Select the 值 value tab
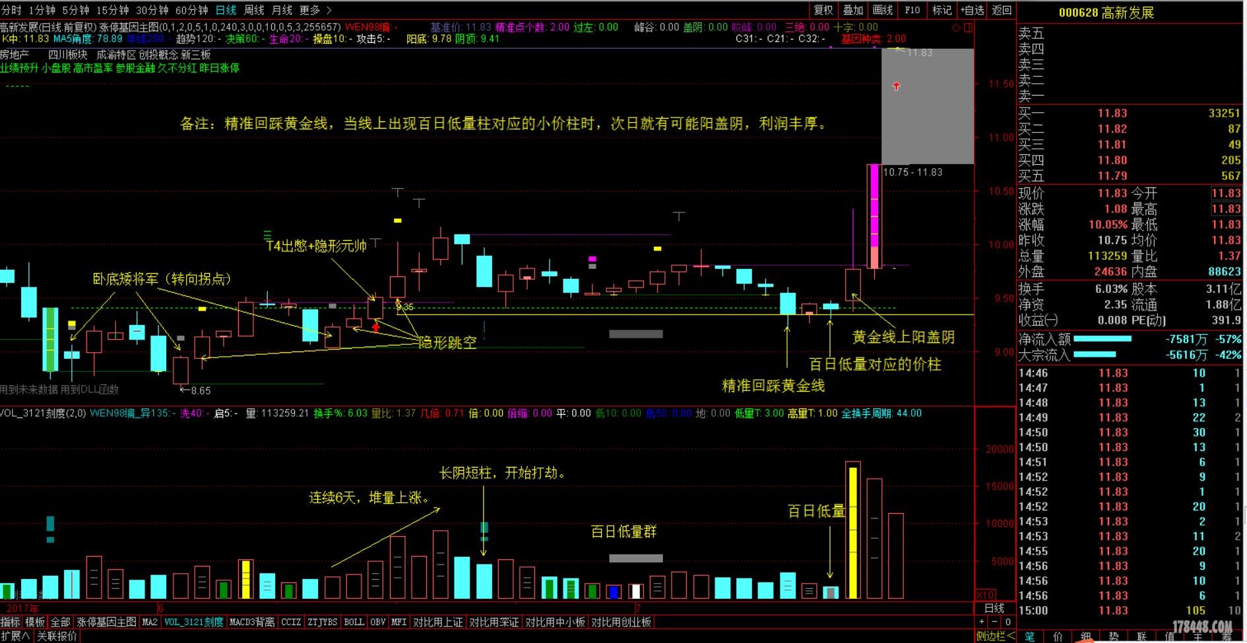 click(1170, 636)
